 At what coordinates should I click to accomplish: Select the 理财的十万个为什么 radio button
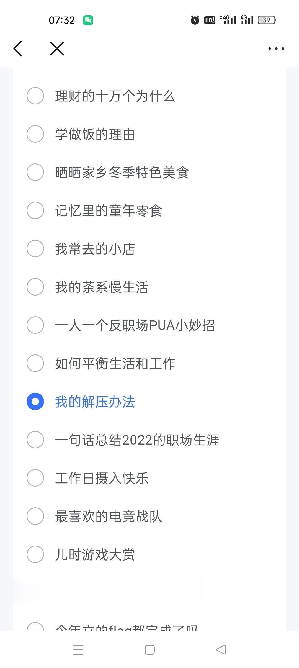(35, 96)
